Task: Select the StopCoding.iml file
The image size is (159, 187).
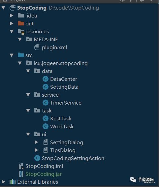Action: [44, 166]
